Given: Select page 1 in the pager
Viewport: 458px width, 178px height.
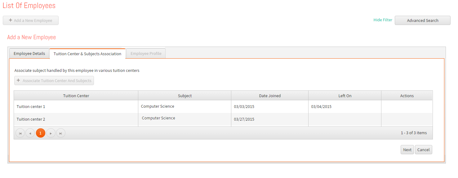Looking at the screenshot, I should pos(41,133).
